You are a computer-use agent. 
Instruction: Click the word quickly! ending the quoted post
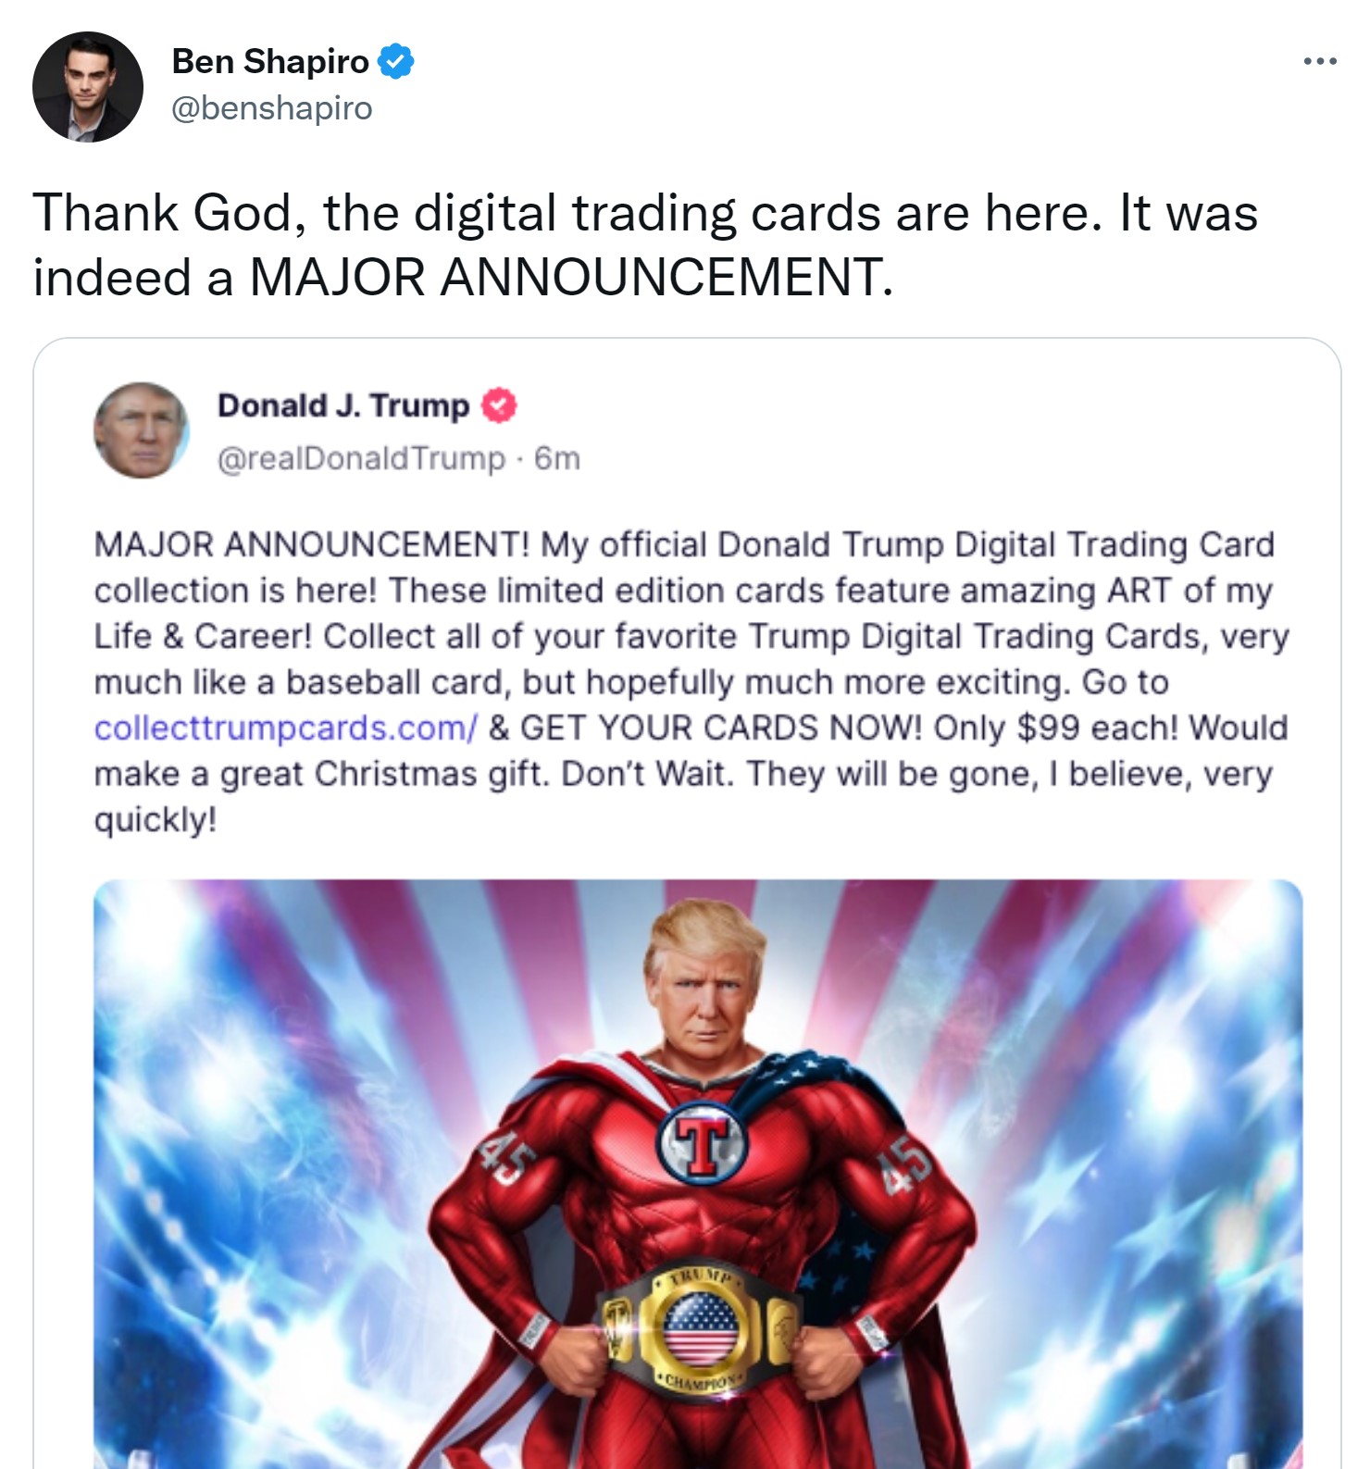(x=156, y=820)
